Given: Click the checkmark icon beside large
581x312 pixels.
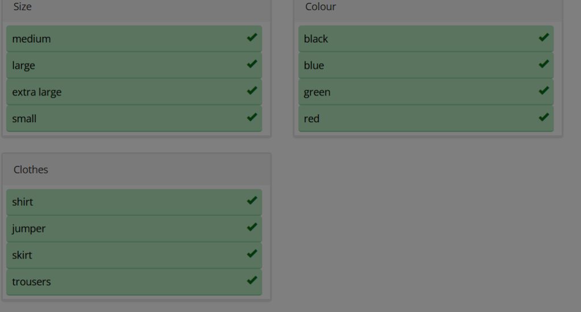Looking at the screenshot, I should pos(252,65).
